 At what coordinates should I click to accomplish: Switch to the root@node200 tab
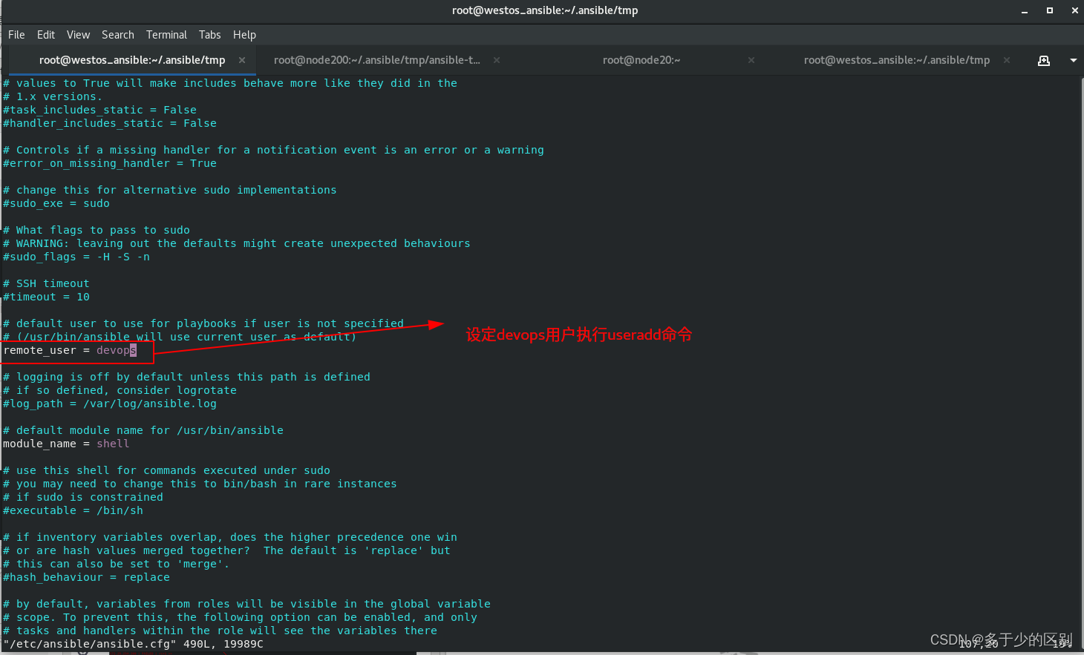tap(376, 60)
